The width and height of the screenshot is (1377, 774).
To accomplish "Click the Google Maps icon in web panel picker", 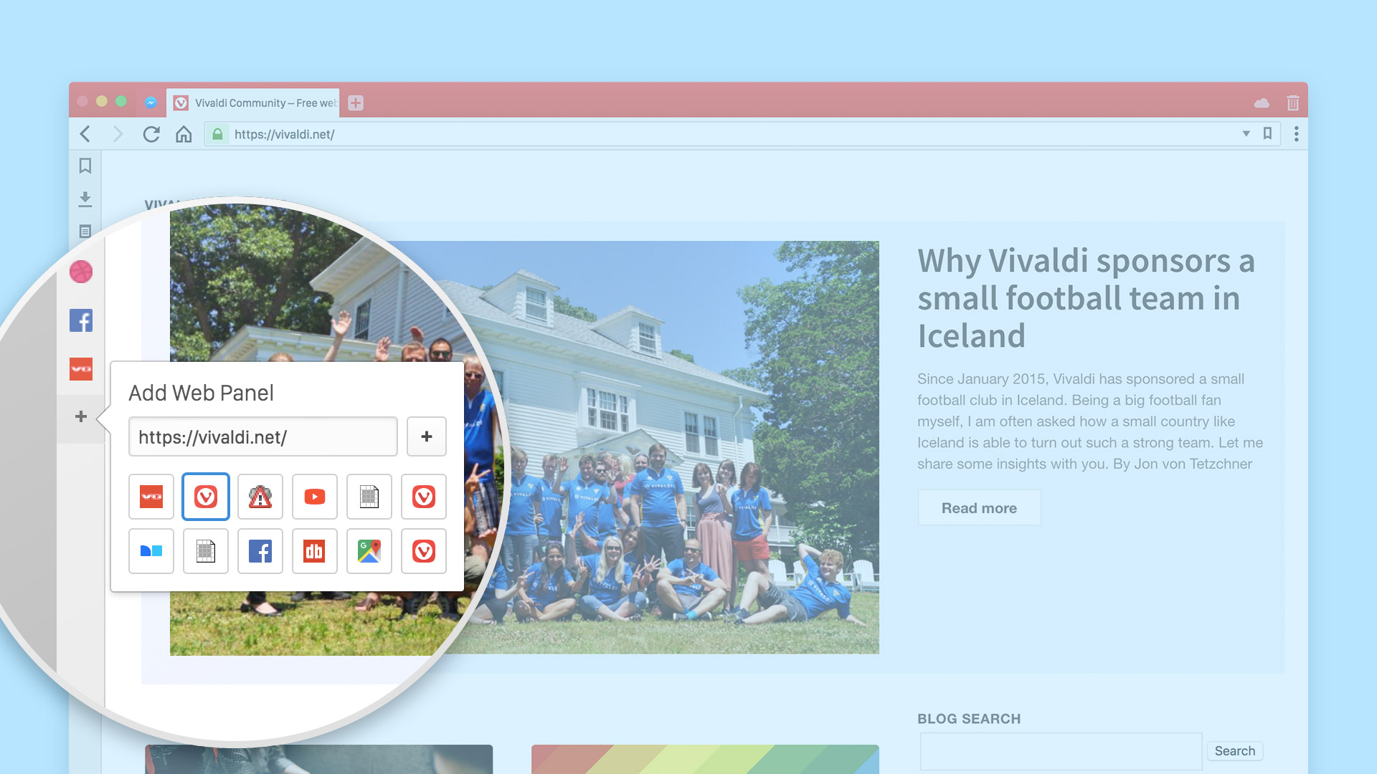I will click(x=369, y=551).
